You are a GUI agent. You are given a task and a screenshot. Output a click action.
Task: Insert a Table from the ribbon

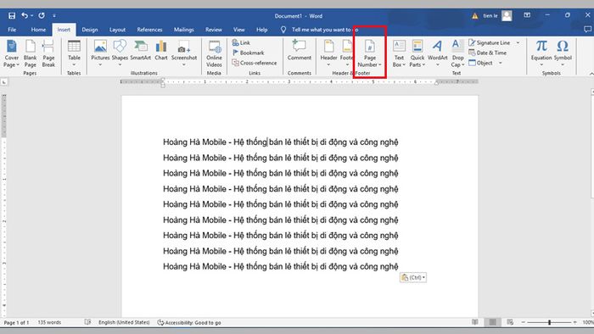point(74,53)
